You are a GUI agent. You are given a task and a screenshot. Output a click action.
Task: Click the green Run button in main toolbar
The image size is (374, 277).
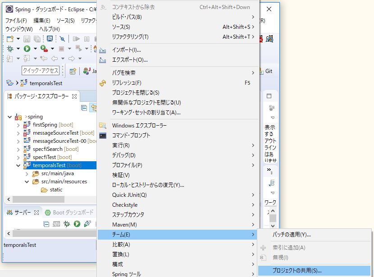pyautogui.click(x=27, y=49)
